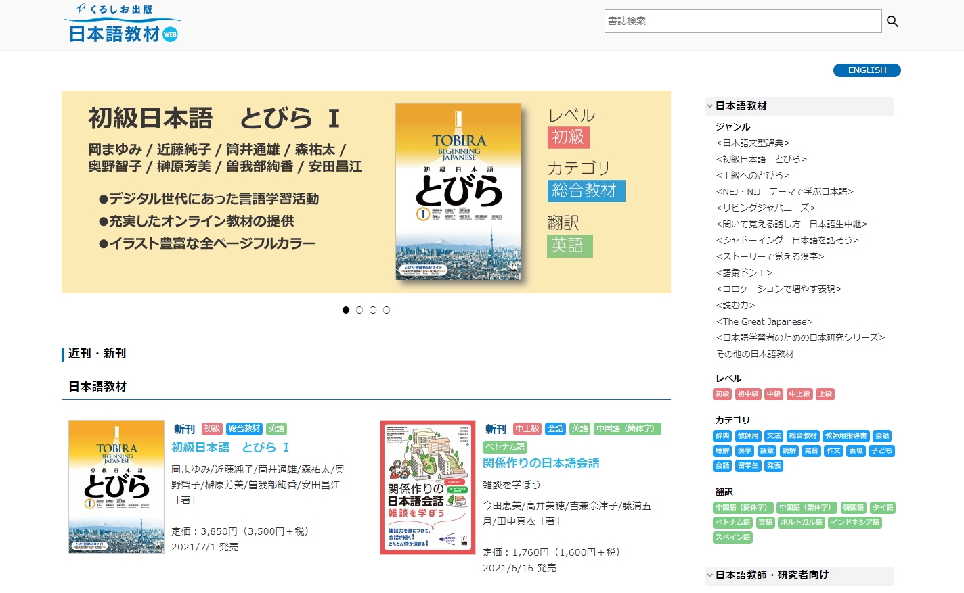Viewport: 964px width, 593px height.
Task: Filter by 漢字 category in sidebar
Action: (x=745, y=451)
